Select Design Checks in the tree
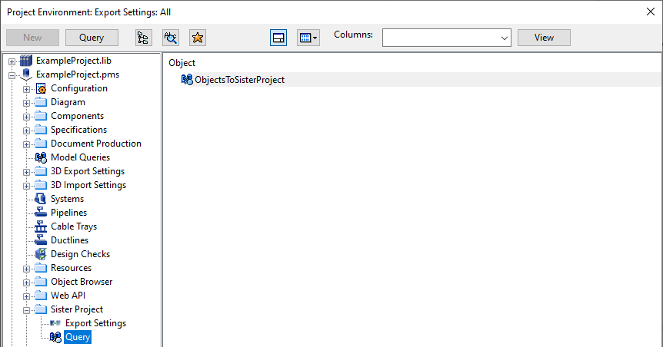The height and width of the screenshot is (347, 663). pos(80,254)
